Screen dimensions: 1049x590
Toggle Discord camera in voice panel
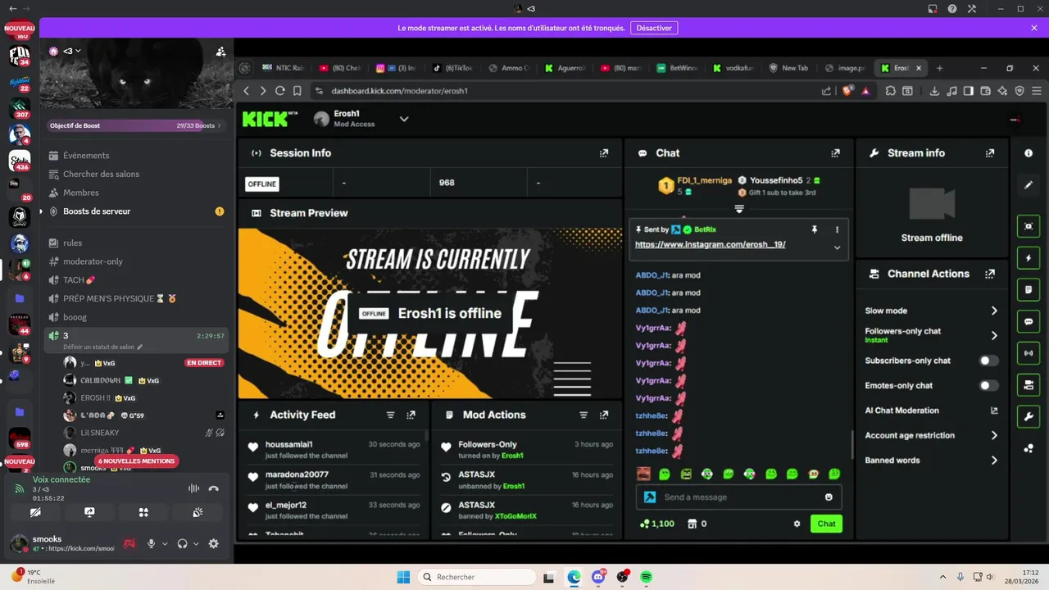(35, 512)
